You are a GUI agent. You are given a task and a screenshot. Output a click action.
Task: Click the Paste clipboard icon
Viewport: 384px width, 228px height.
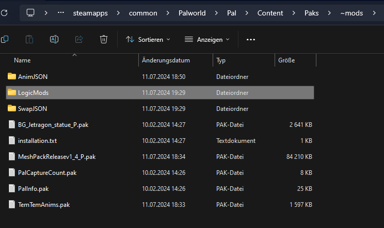[29, 39]
